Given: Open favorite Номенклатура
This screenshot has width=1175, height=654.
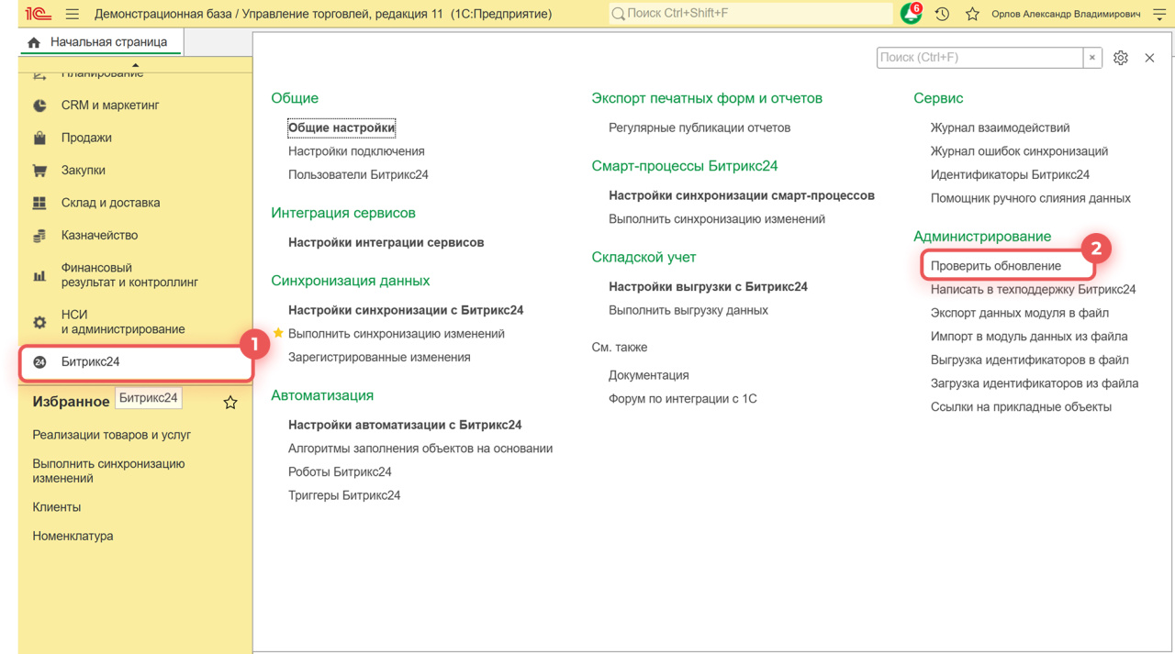Looking at the screenshot, I should click(x=73, y=537).
